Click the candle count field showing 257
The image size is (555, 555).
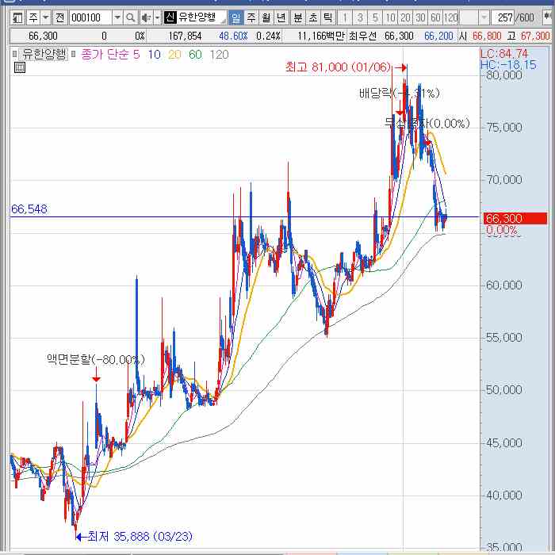point(503,17)
